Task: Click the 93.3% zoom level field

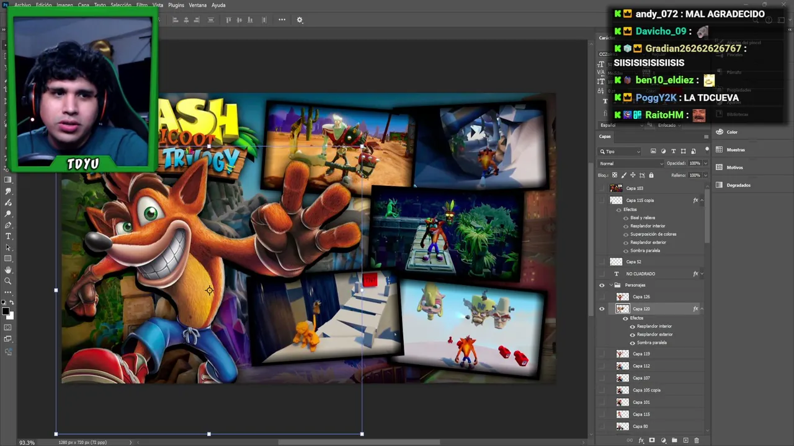Action: click(x=27, y=442)
